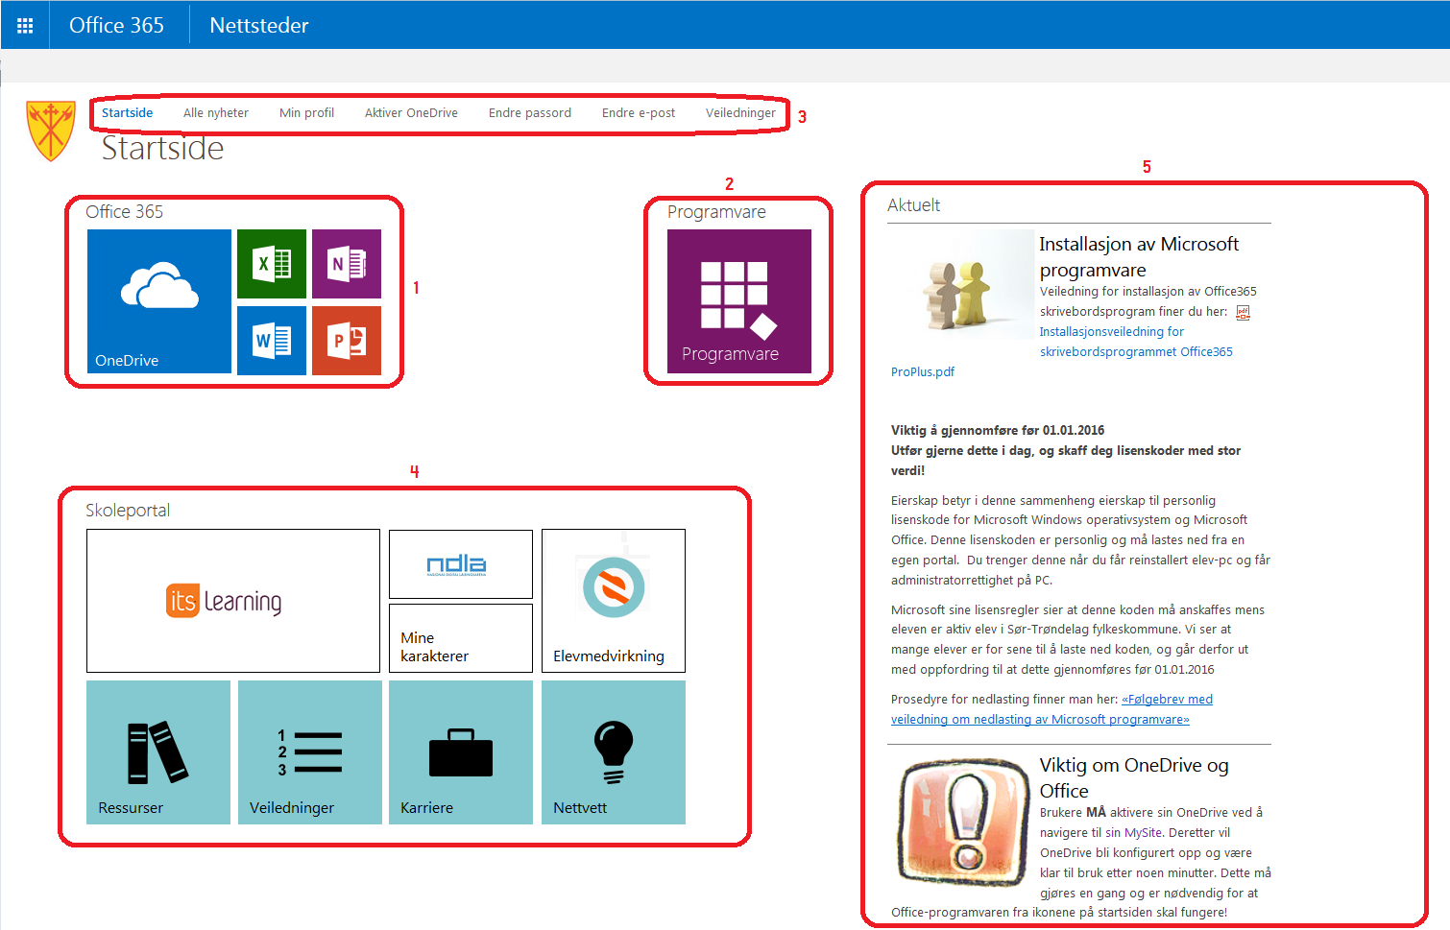
Task: Click the Nettsteder header link
Action: [259, 25]
